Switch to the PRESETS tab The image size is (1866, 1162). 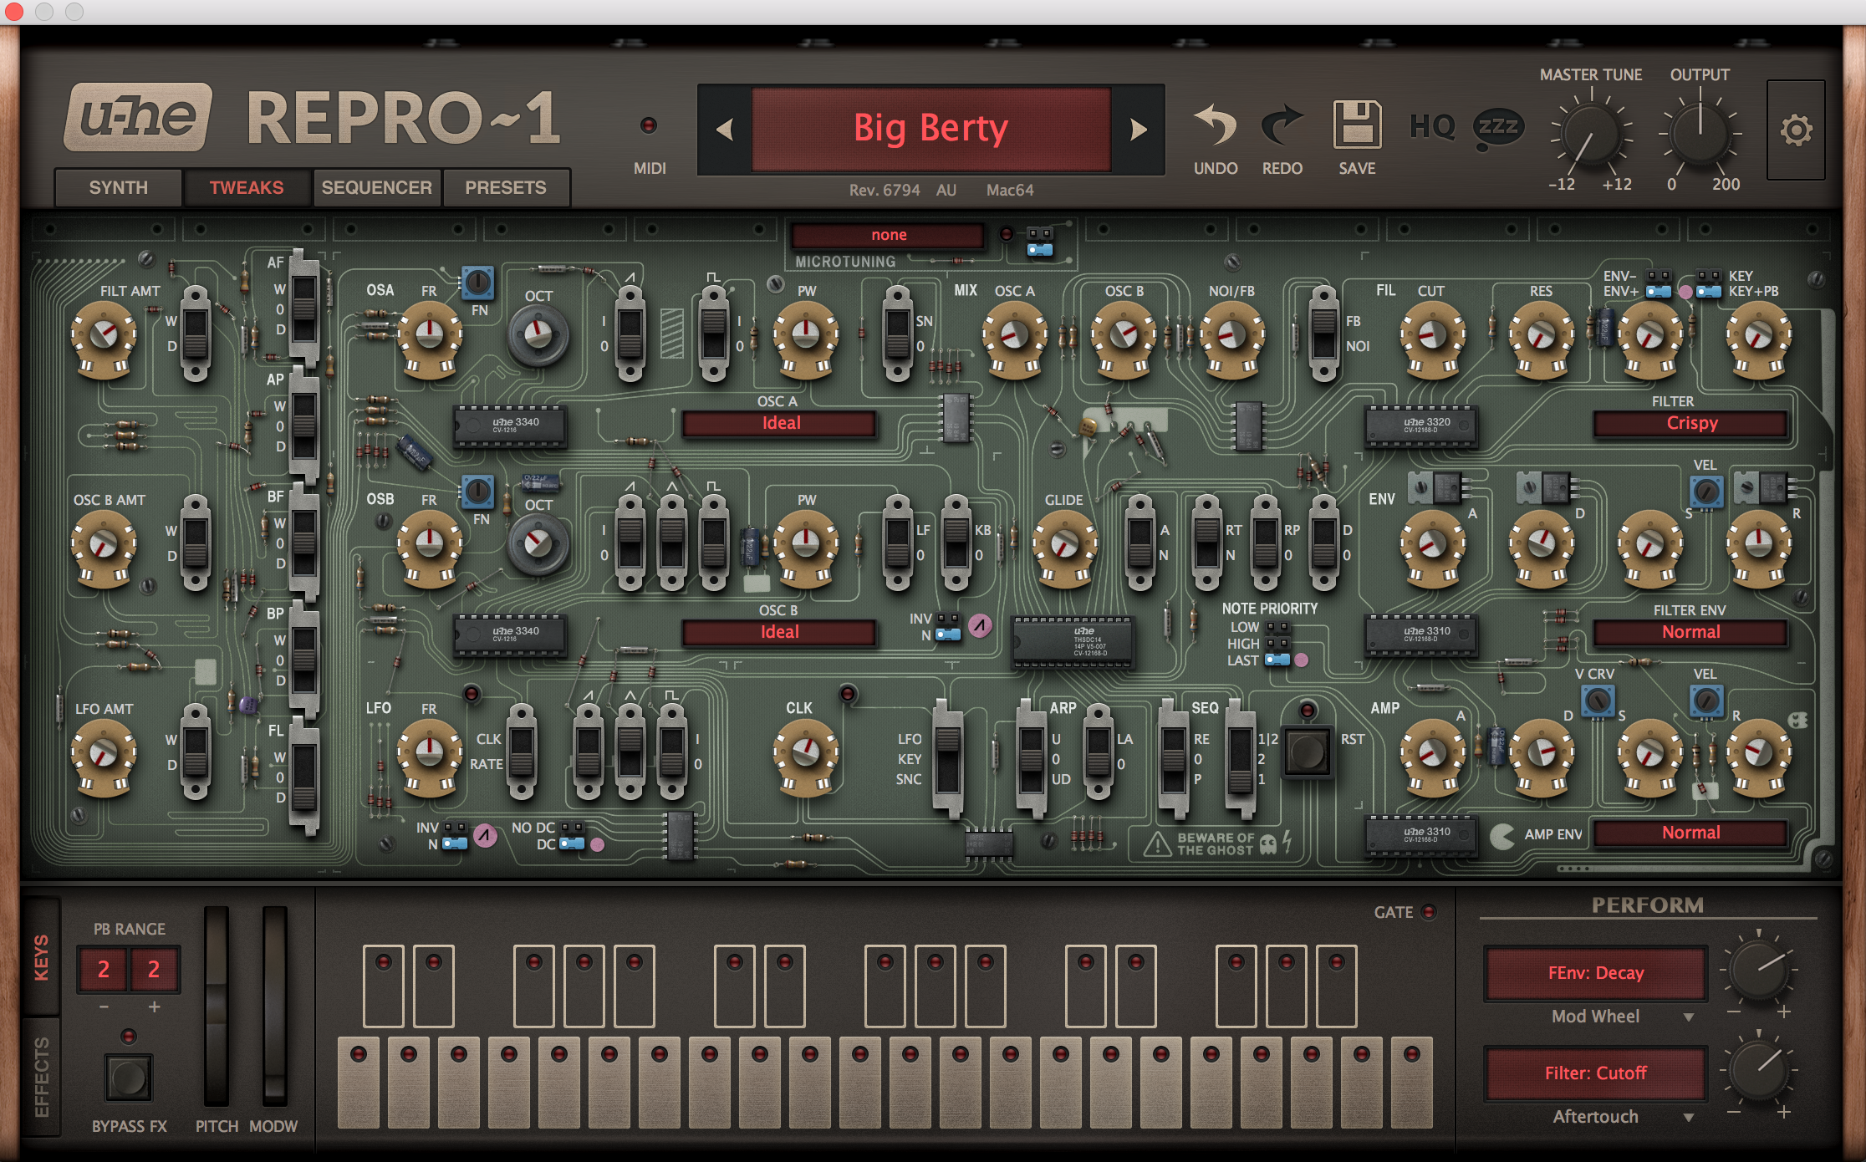[x=506, y=187]
